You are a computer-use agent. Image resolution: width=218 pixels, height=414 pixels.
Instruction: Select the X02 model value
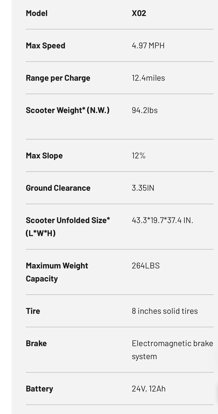(139, 13)
